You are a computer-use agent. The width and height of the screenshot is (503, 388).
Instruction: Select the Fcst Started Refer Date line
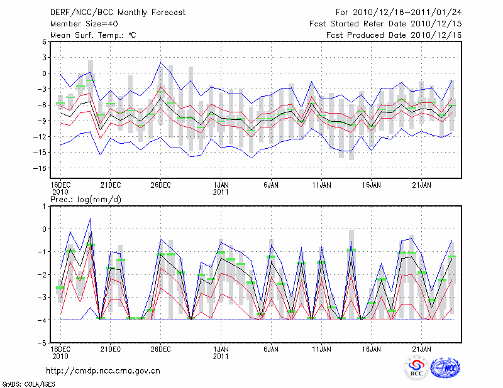(385, 23)
